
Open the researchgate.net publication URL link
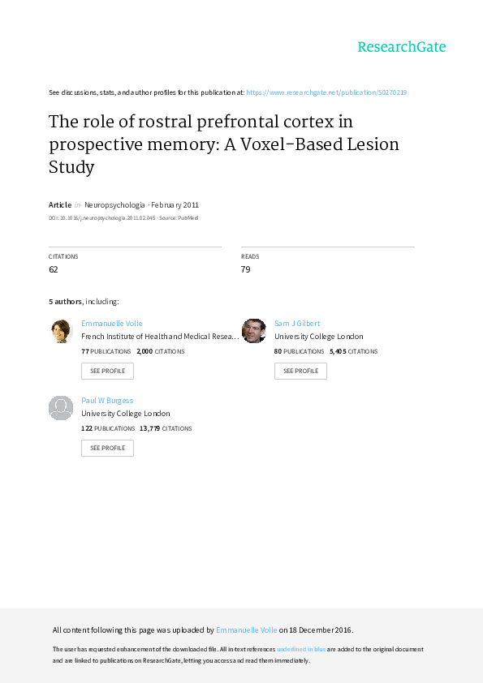(x=326, y=92)
